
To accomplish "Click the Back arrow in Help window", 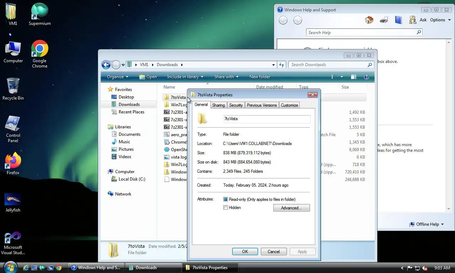I will [x=283, y=20].
